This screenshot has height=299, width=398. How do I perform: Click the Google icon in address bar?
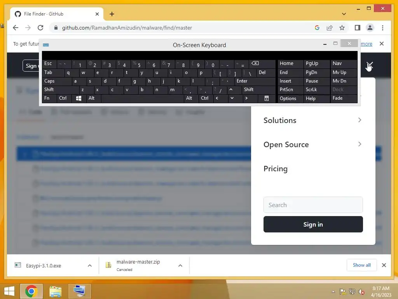coord(317,28)
